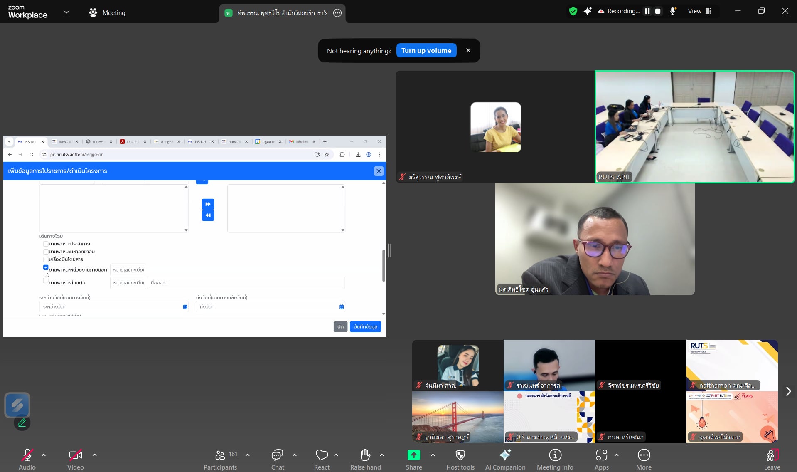Raise hand in the meeting

(x=365, y=459)
